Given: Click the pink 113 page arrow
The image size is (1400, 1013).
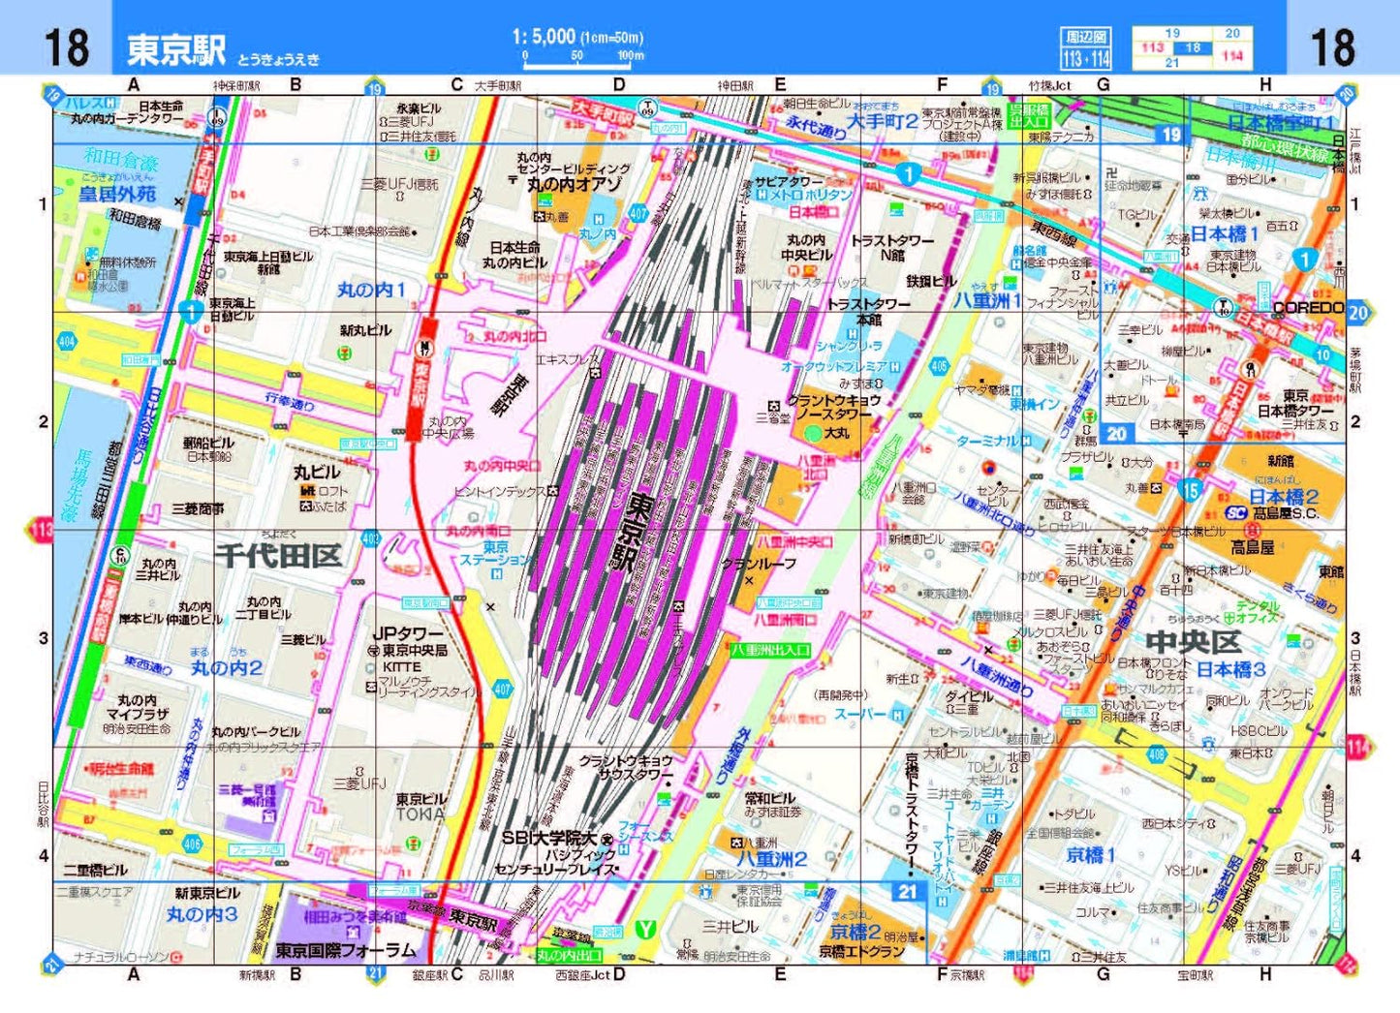Looking at the screenshot, I should [x=41, y=530].
